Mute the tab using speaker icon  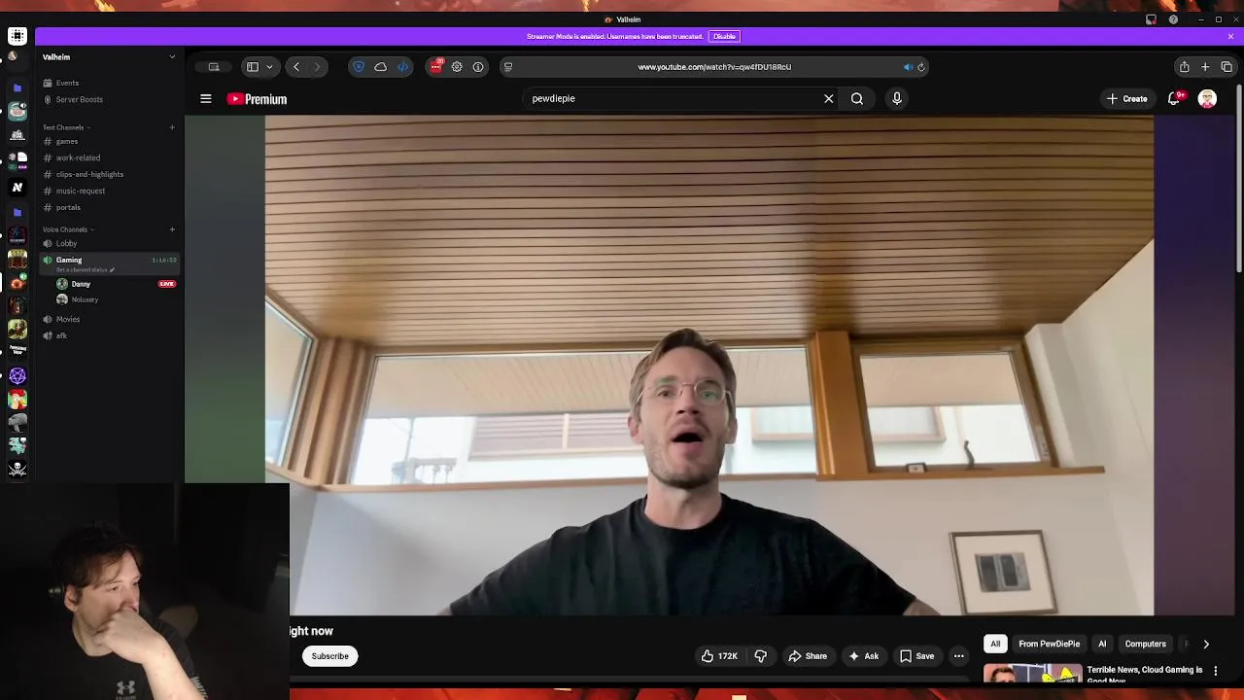[x=908, y=67]
